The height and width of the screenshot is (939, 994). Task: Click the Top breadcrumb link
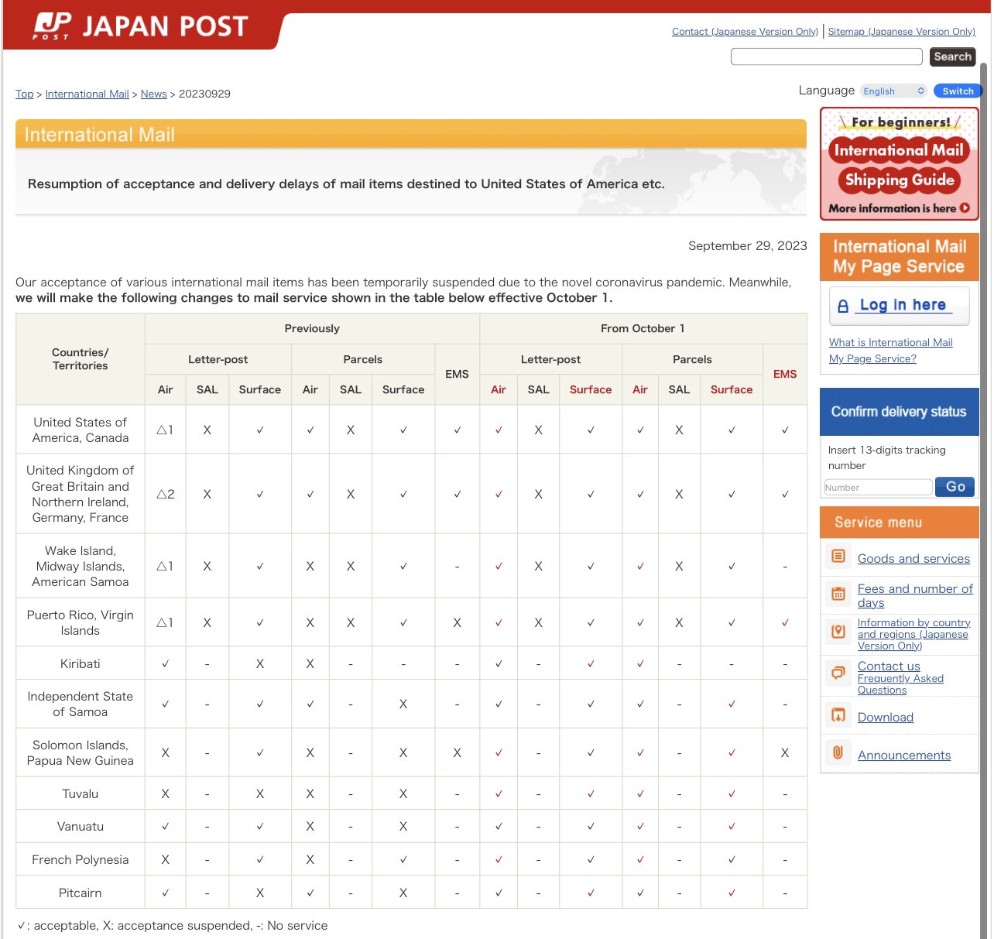pyautogui.click(x=24, y=94)
